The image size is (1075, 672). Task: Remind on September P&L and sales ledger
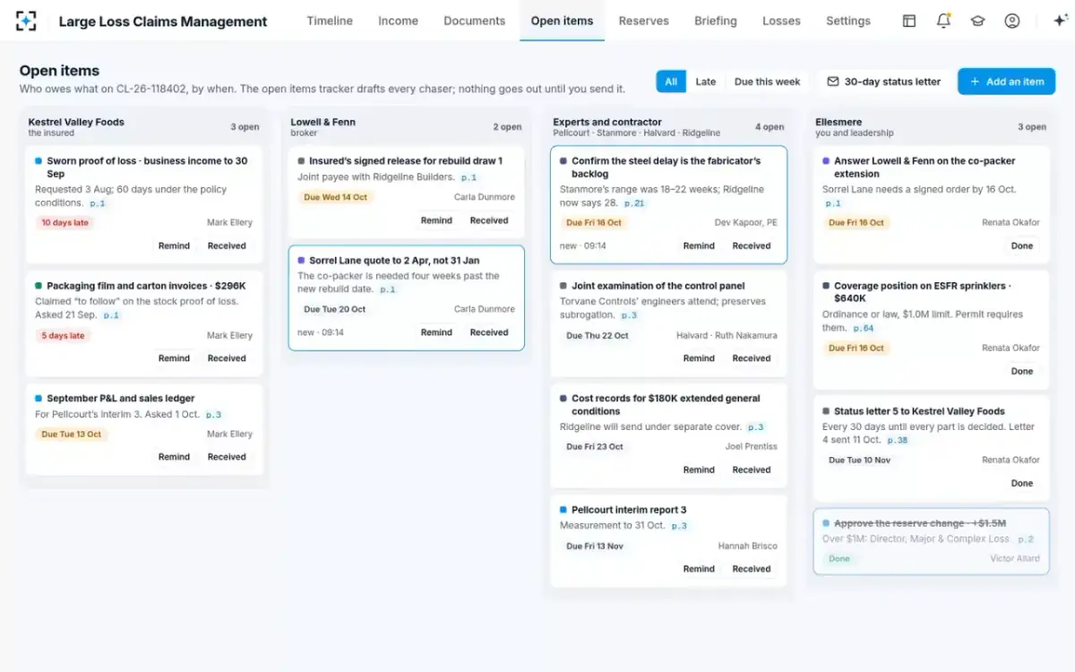point(174,457)
